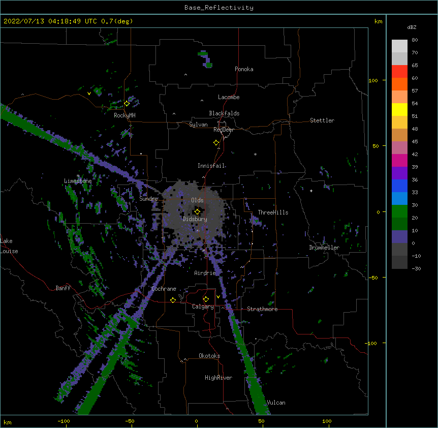The width and height of the screenshot is (438, 428).
Task: Click the 100 tick label on right axis
Action: pyautogui.click(x=373, y=80)
